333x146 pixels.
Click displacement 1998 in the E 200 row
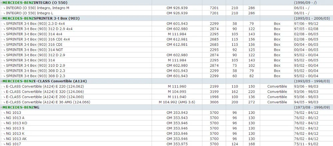[214, 97]
